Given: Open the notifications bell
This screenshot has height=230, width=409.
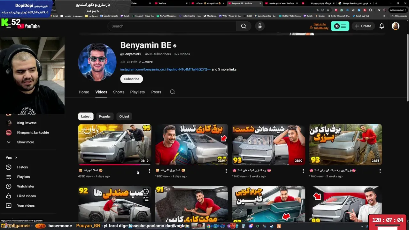Looking at the screenshot, I should tap(382, 26).
